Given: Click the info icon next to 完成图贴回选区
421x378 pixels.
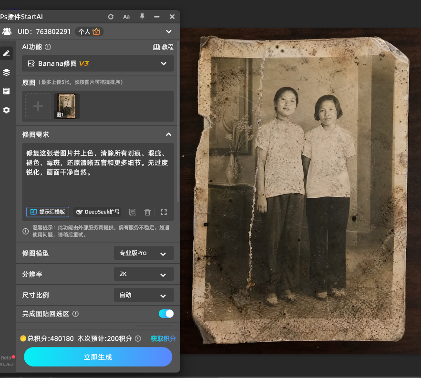Looking at the screenshot, I should point(75,314).
